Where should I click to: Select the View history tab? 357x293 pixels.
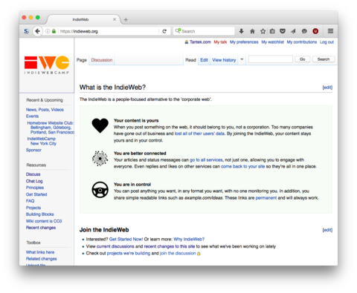[x=224, y=60]
